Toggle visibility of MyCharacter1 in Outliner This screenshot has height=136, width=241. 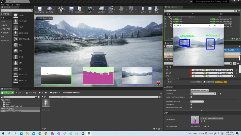click(165, 19)
